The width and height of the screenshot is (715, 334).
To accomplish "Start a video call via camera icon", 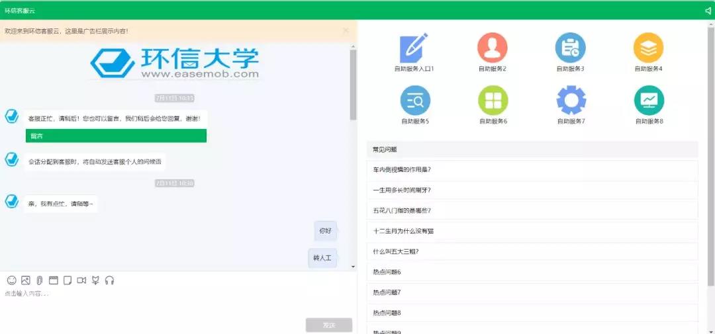I will [81, 280].
